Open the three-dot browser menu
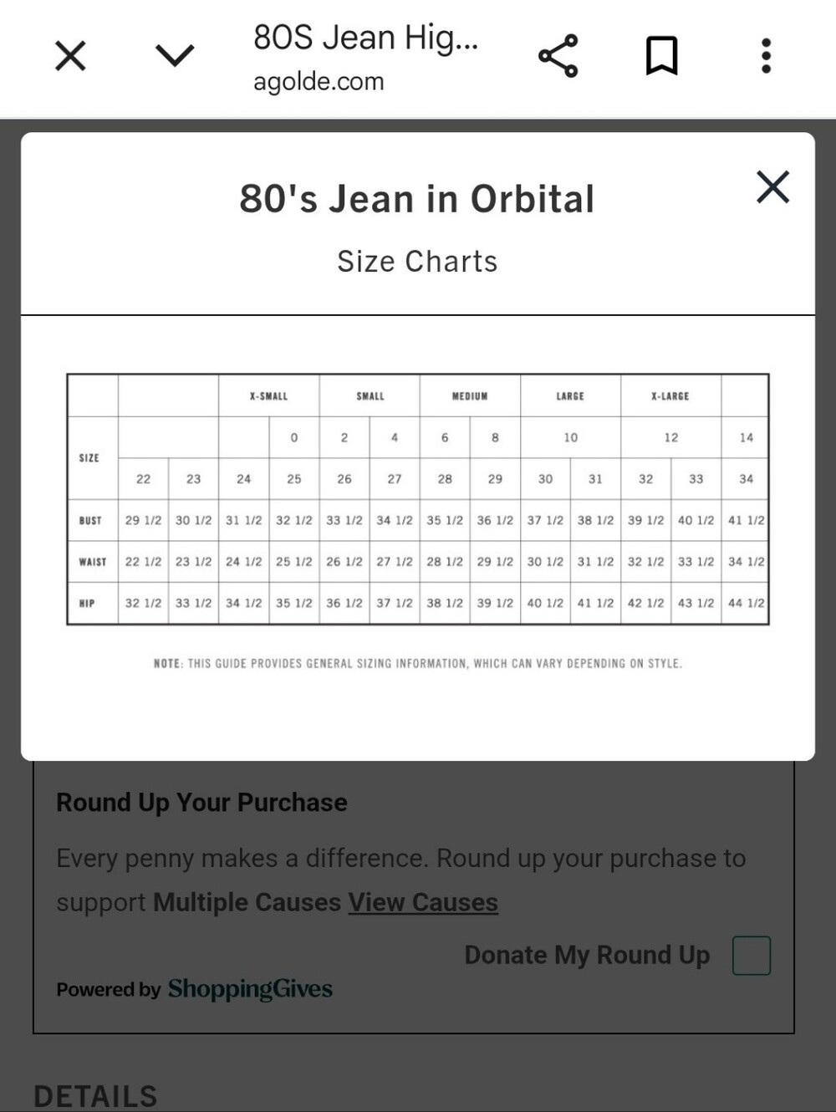Image resolution: width=836 pixels, height=1112 pixels. 766,56
